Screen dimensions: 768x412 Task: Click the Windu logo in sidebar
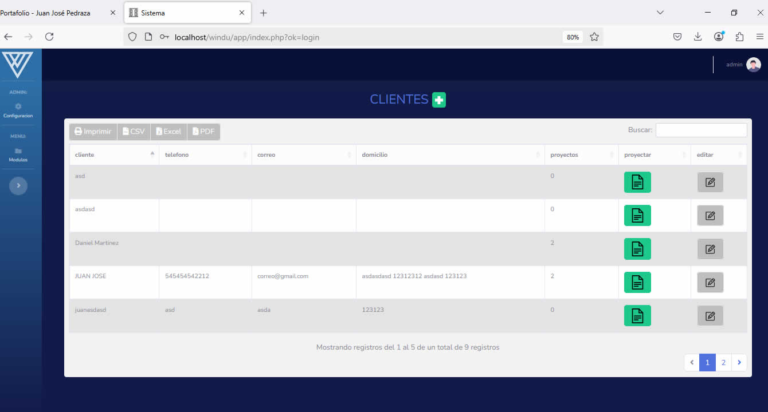click(x=17, y=65)
